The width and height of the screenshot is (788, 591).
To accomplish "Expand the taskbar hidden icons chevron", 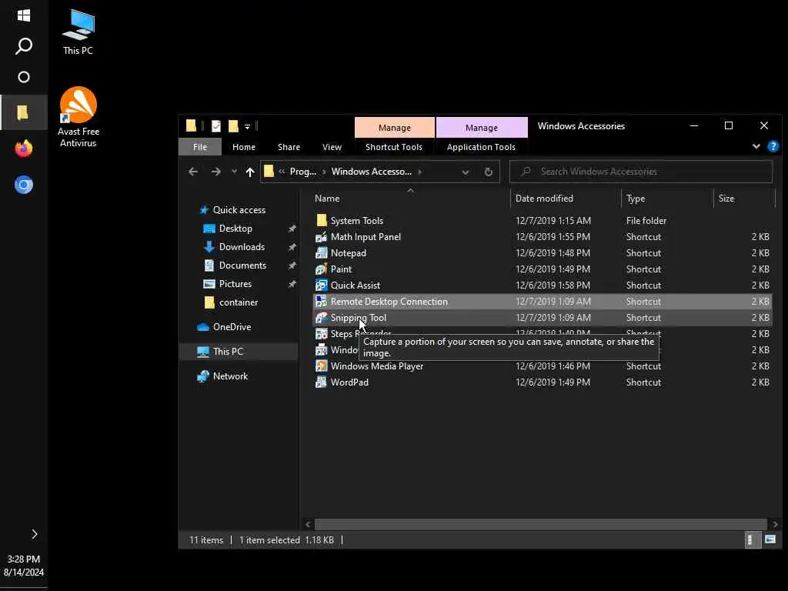I will pyautogui.click(x=34, y=534).
